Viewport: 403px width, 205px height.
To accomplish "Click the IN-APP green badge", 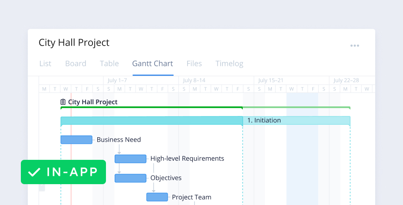I will click(x=63, y=172).
